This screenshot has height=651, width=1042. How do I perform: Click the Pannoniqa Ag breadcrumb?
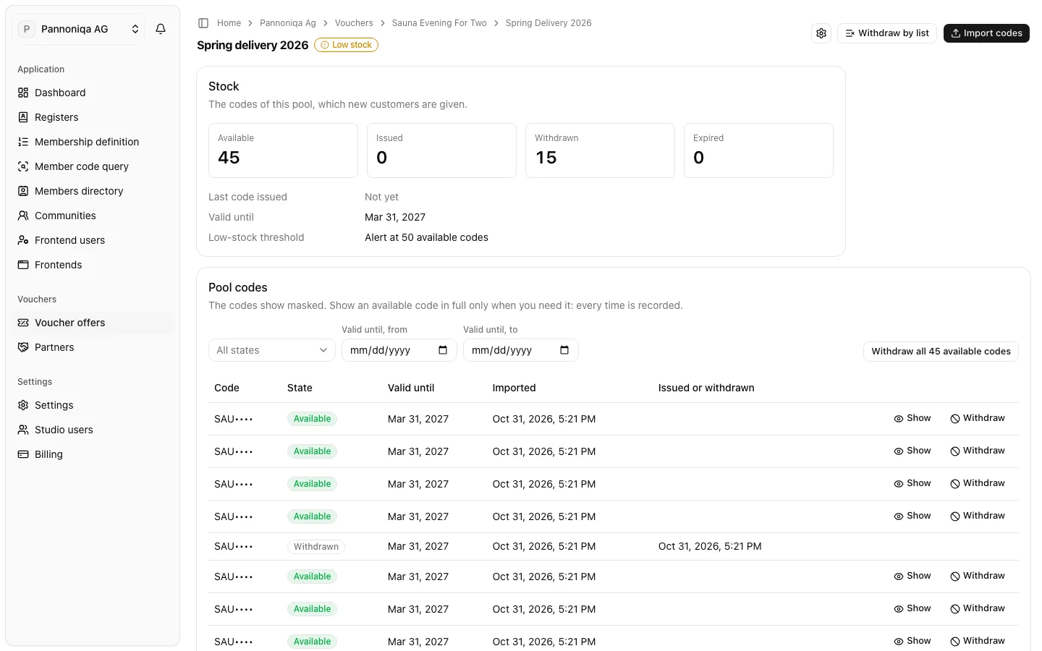pyautogui.click(x=288, y=23)
